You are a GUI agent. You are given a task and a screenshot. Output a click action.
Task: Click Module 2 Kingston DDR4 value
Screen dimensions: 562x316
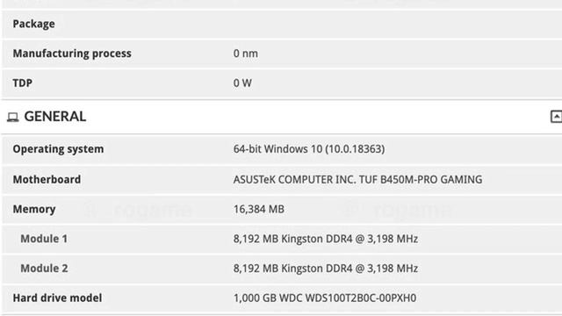(x=326, y=269)
